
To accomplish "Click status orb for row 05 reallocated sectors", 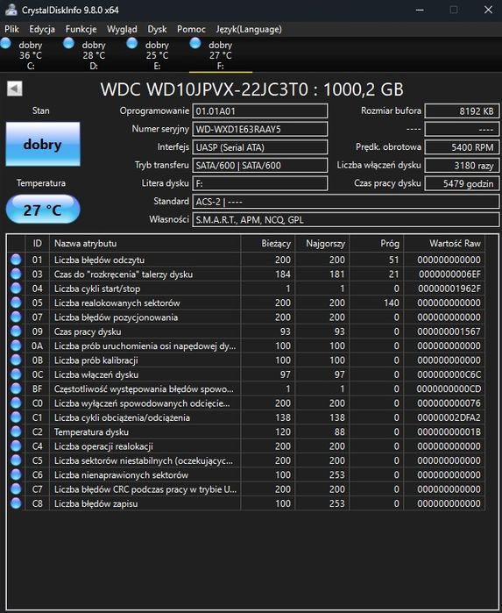I will [16, 303].
